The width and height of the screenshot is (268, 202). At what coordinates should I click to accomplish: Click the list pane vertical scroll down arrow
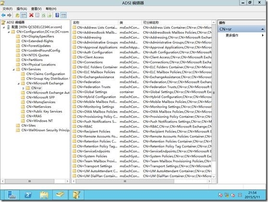click(x=214, y=177)
